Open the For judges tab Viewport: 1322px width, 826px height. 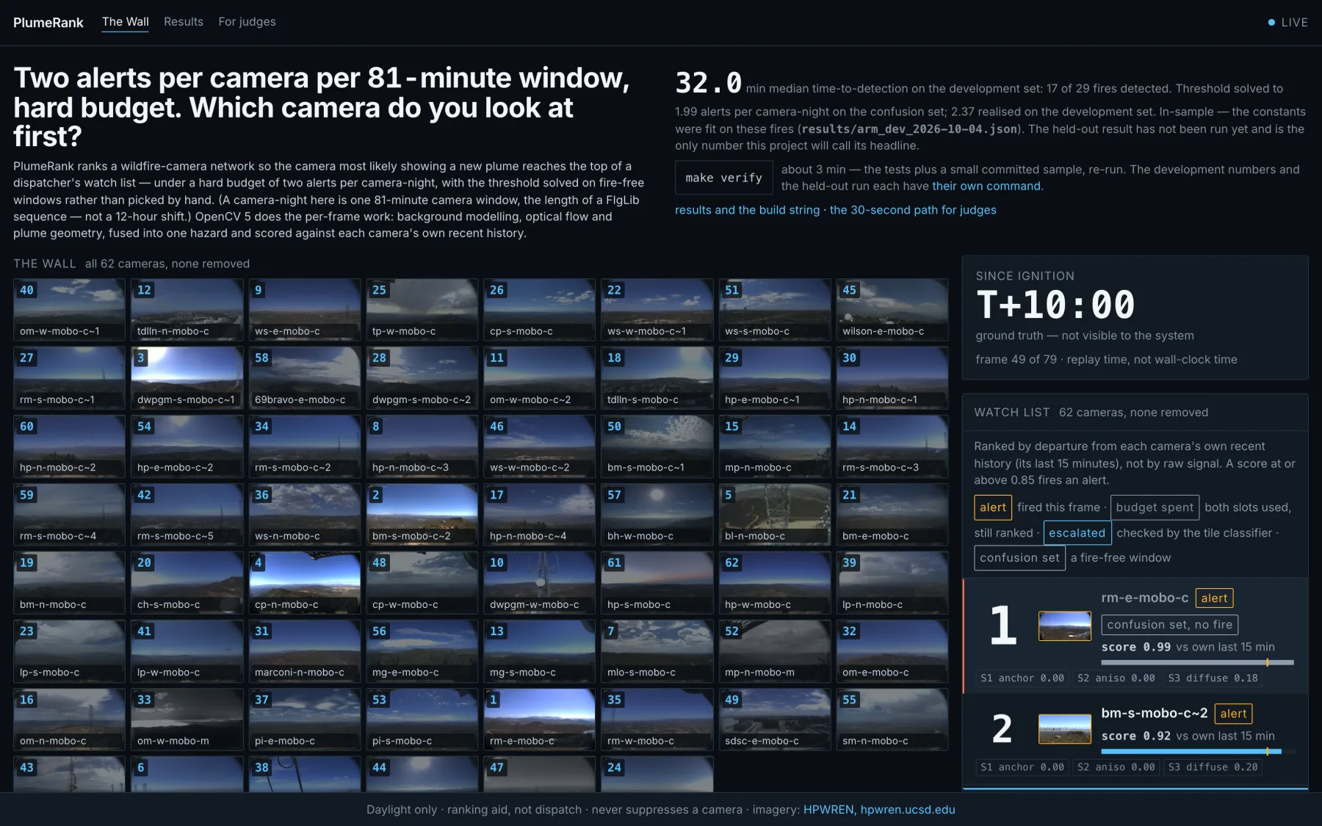[247, 22]
